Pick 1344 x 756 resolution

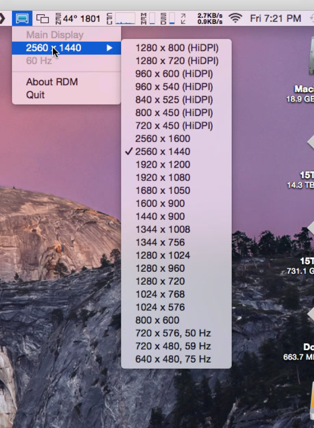click(x=177, y=242)
